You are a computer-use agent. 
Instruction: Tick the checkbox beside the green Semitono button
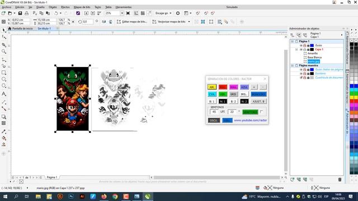(x=261, y=112)
